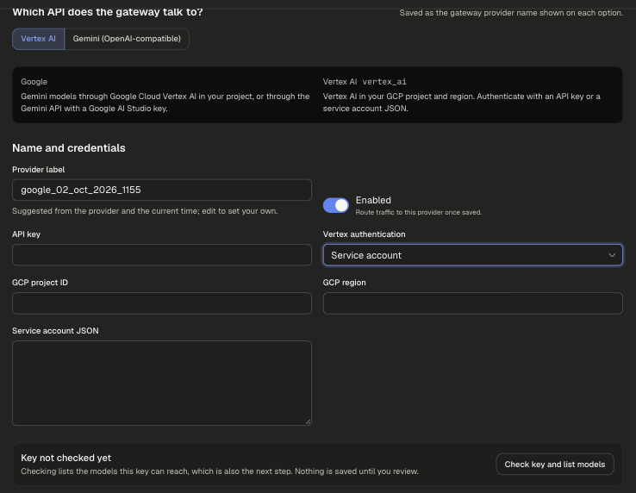The width and height of the screenshot is (636, 493).
Task: Click the 'Key not checked yet' heading
Action: pos(65,458)
